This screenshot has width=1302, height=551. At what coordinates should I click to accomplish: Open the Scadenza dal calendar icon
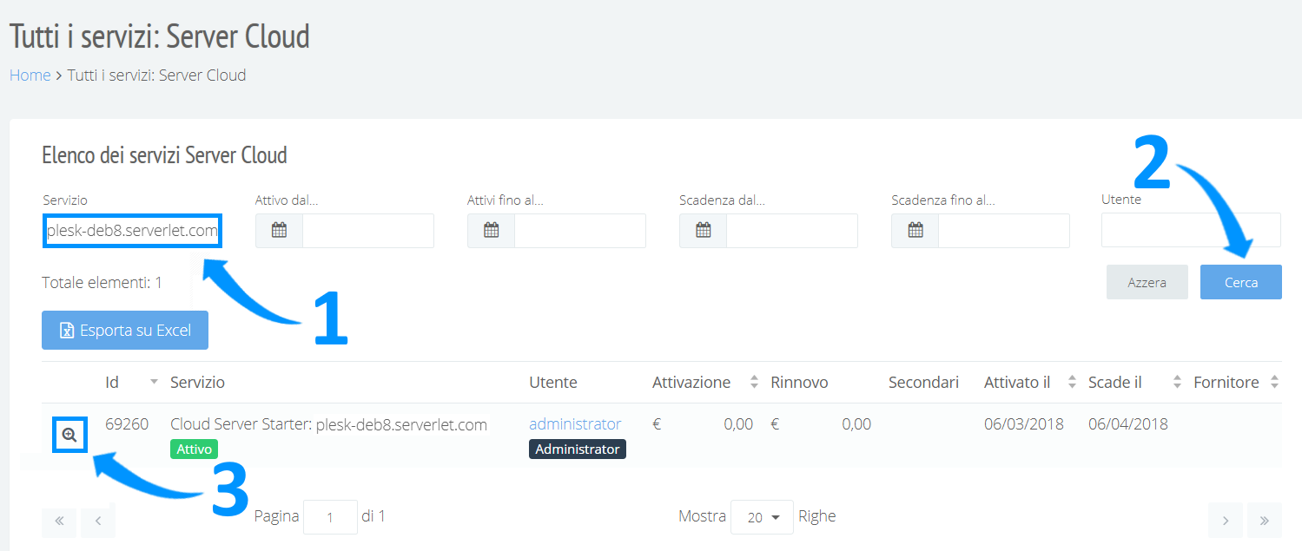[x=703, y=231]
